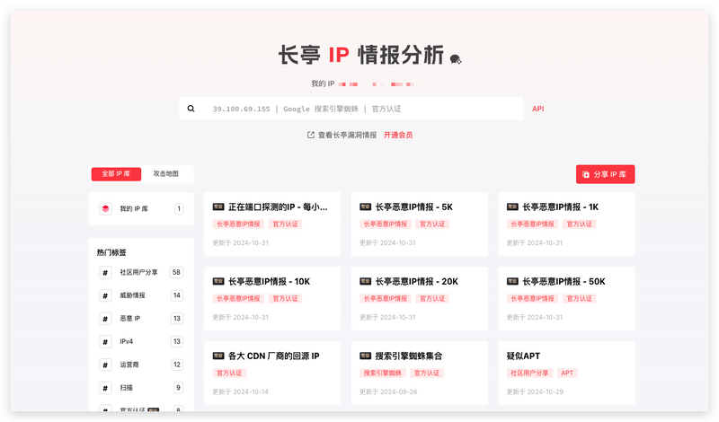Open the API link
The image size is (719, 422).
[x=537, y=109]
